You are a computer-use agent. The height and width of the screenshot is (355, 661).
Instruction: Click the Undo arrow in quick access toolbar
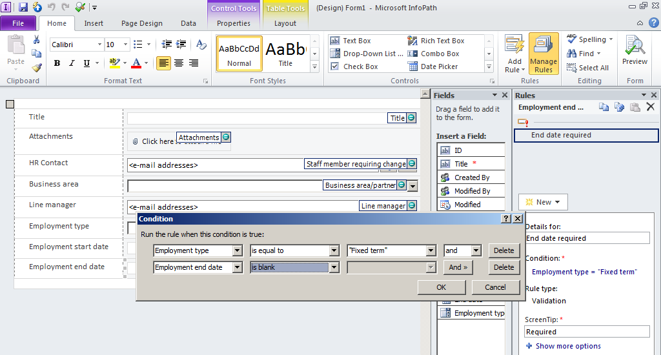pyautogui.click(x=52, y=7)
